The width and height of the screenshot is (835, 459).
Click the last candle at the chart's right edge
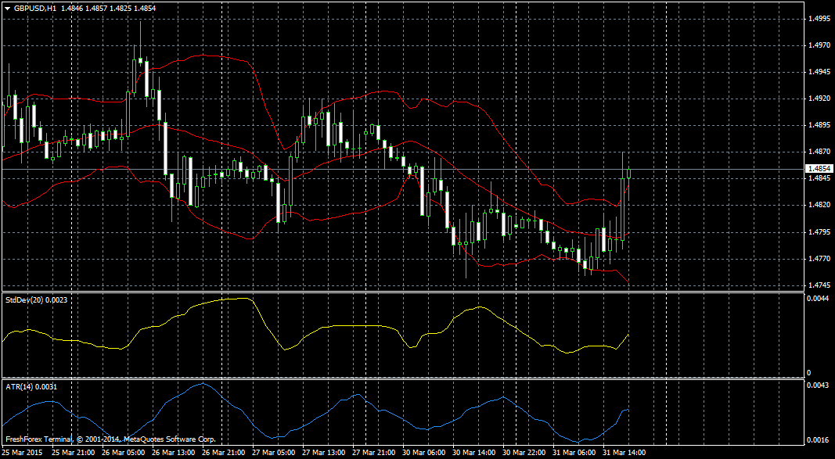click(628, 174)
